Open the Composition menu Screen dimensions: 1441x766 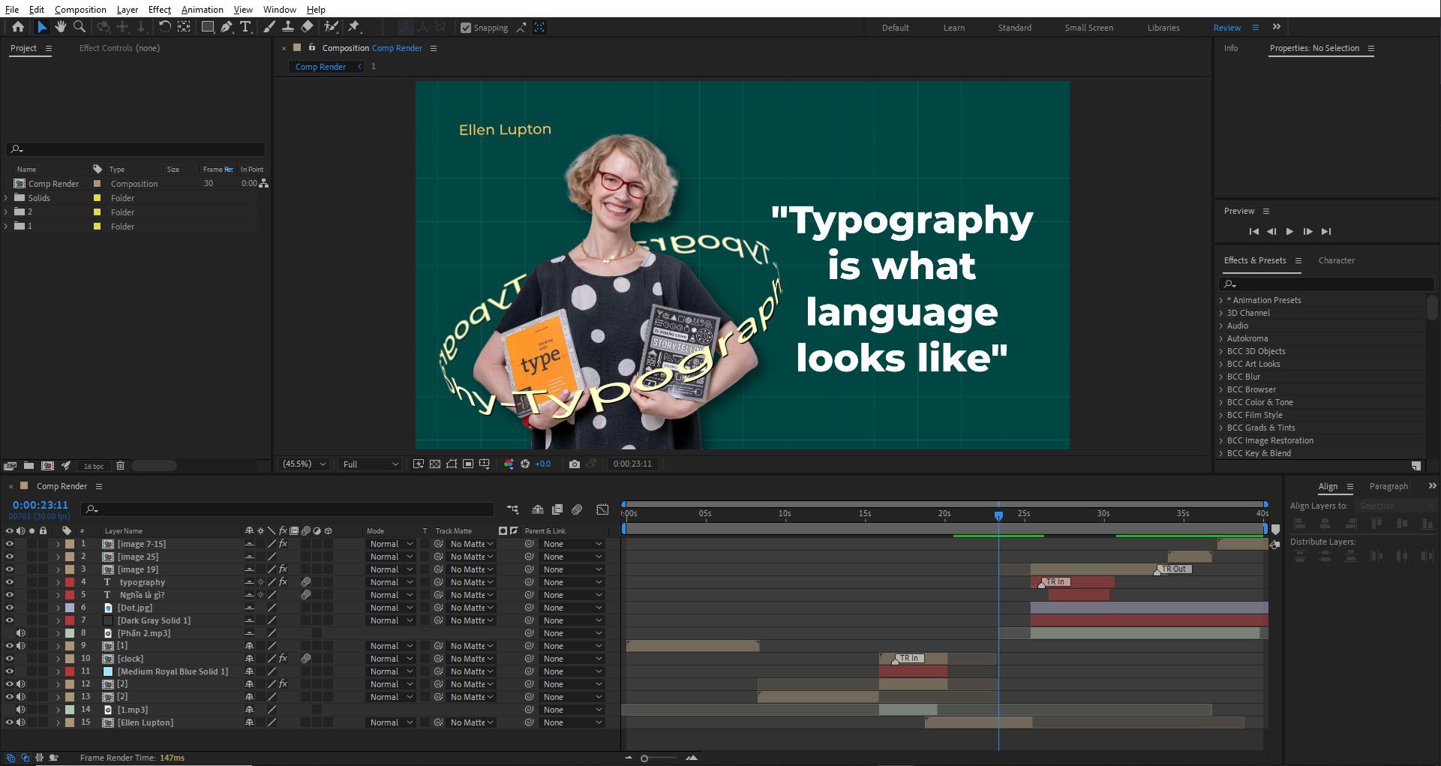pyautogui.click(x=80, y=9)
